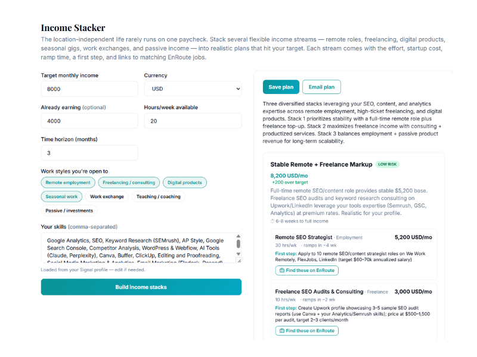Click the '30 hrs/wk' text
Screen dimensions: 477x357
point(286,245)
